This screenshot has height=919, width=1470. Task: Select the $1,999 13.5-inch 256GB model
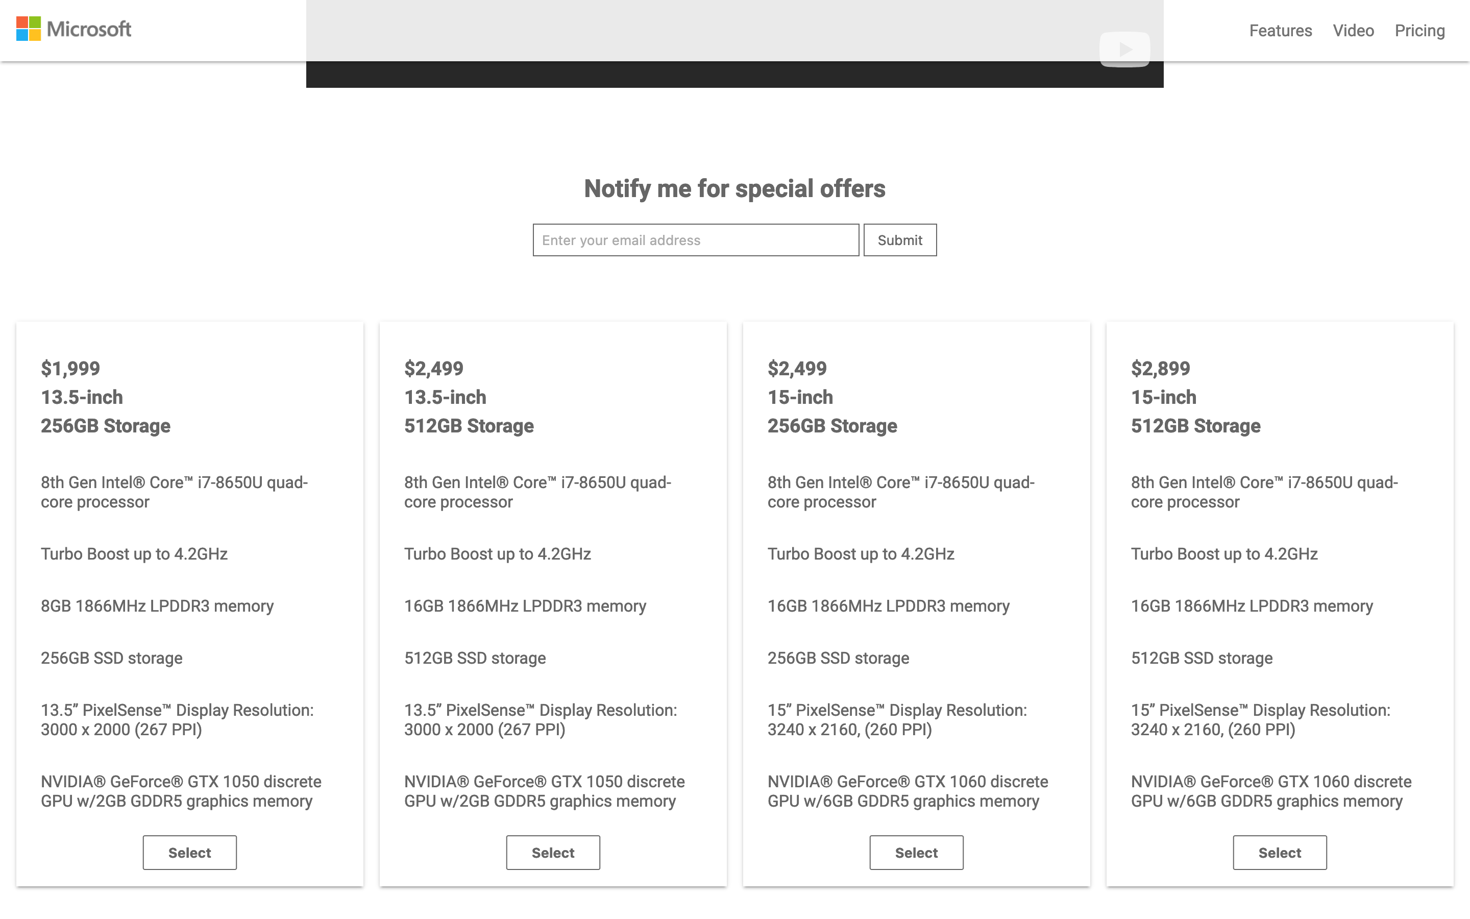tap(189, 852)
